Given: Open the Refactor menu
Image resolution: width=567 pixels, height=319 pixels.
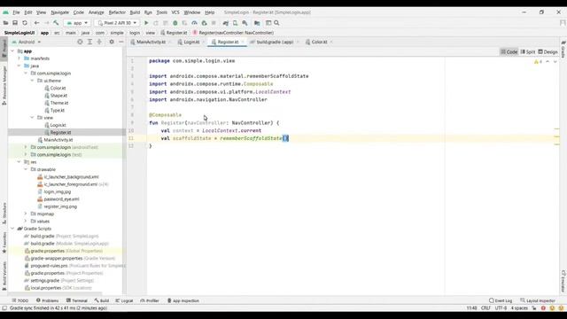Looking at the screenshot, I should coord(117,12).
